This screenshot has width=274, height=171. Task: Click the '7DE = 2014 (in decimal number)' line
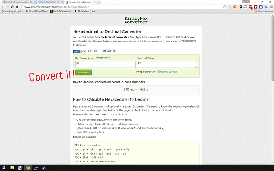click(x=95, y=161)
